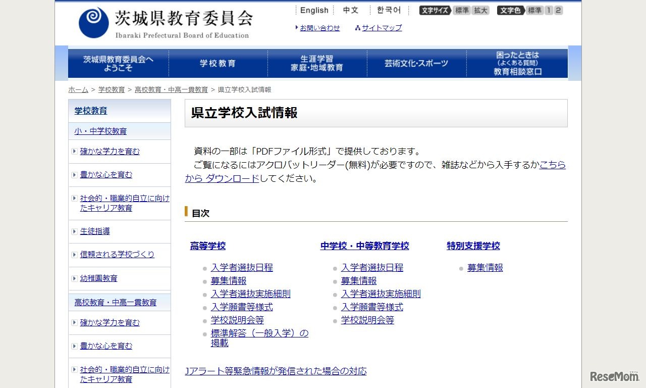Open 入学者選抜日程 under 高等学校
The height and width of the screenshot is (388, 646).
coord(242,268)
